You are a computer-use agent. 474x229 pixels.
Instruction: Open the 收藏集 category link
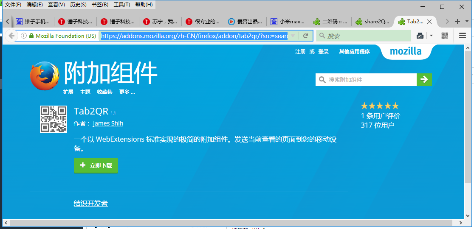(x=104, y=92)
